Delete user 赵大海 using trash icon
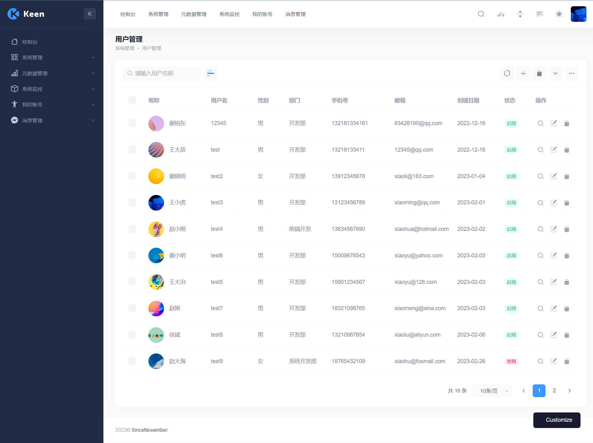 click(x=566, y=361)
